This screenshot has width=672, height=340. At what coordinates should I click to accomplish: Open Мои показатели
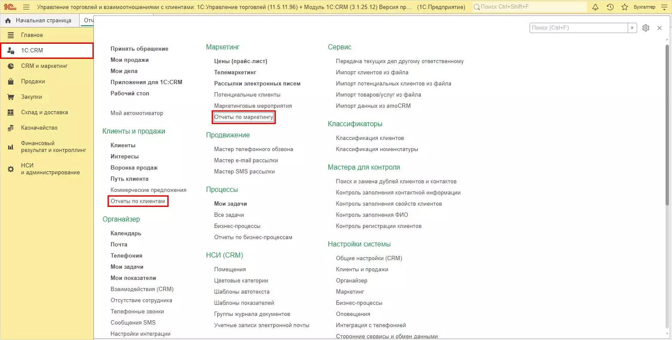pyautogui.click(x=133, y=278)
